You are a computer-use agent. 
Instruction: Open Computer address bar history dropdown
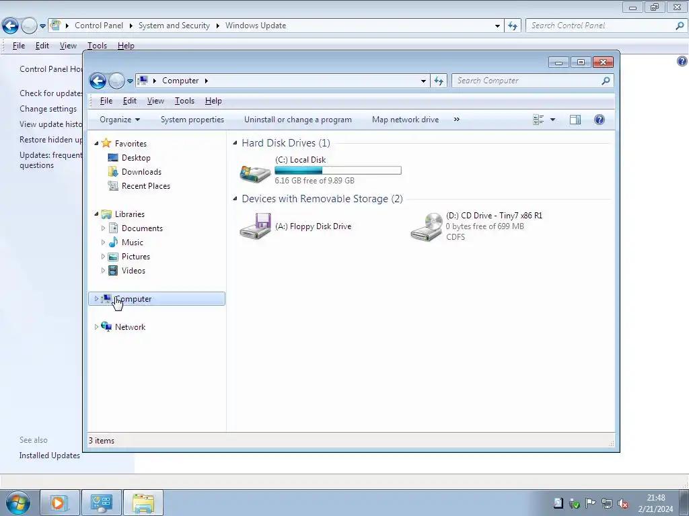click(423, 81)
